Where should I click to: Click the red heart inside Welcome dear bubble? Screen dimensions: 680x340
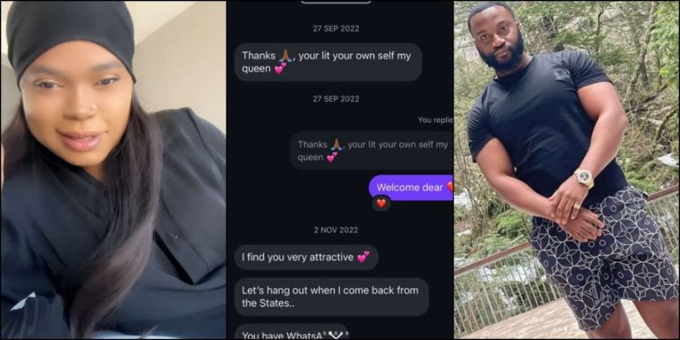tap(450, 187)
